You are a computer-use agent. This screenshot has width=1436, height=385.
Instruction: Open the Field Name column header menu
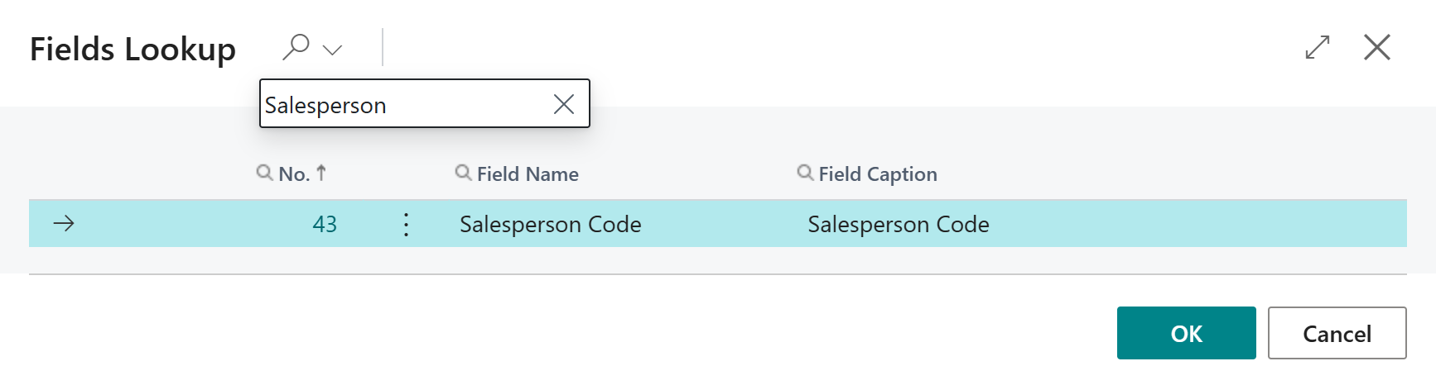coord(528,174)
